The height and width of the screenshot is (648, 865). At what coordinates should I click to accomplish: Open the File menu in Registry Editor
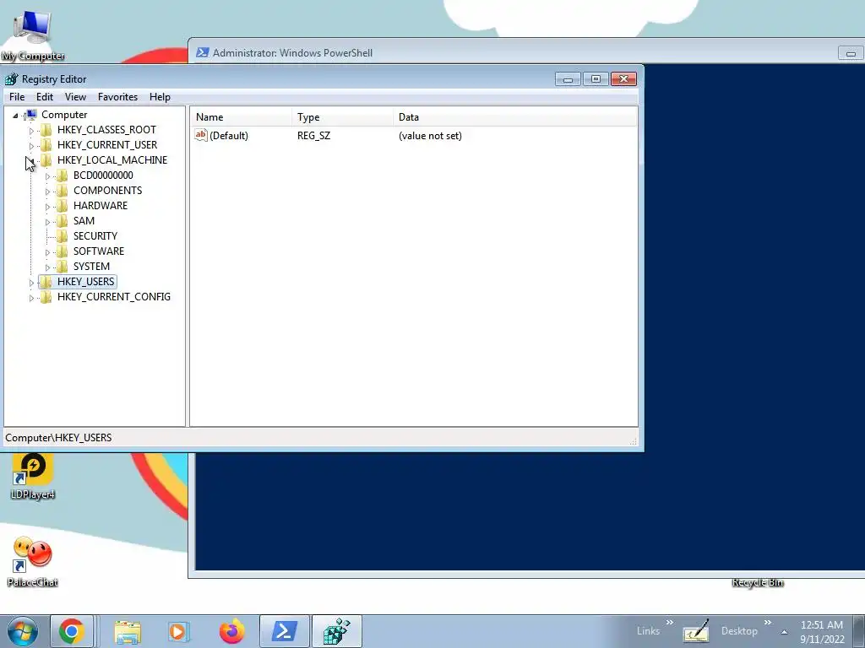[17, 97]
